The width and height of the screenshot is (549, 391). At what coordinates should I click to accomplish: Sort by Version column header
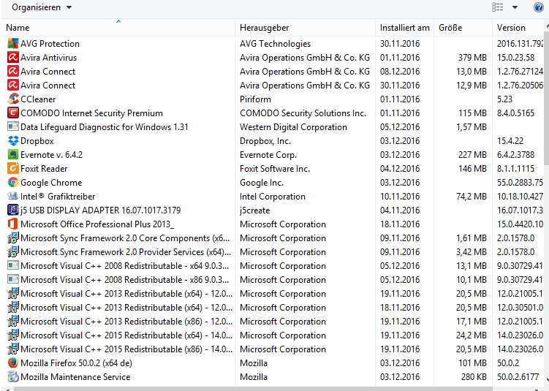[x=518, y=28]
